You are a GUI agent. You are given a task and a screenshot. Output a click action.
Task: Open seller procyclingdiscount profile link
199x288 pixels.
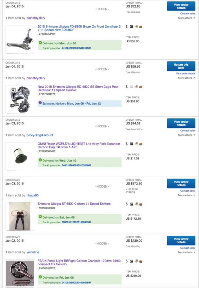pos(40,135)
